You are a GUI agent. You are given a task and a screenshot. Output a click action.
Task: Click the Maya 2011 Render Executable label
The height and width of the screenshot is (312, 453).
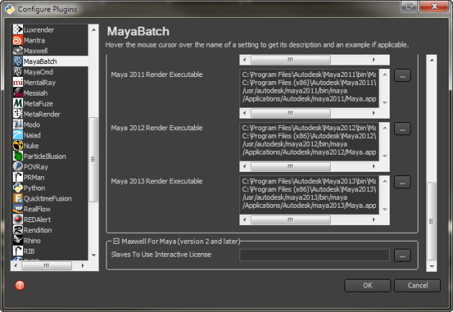pyautogui.click(x=157, y=75)
